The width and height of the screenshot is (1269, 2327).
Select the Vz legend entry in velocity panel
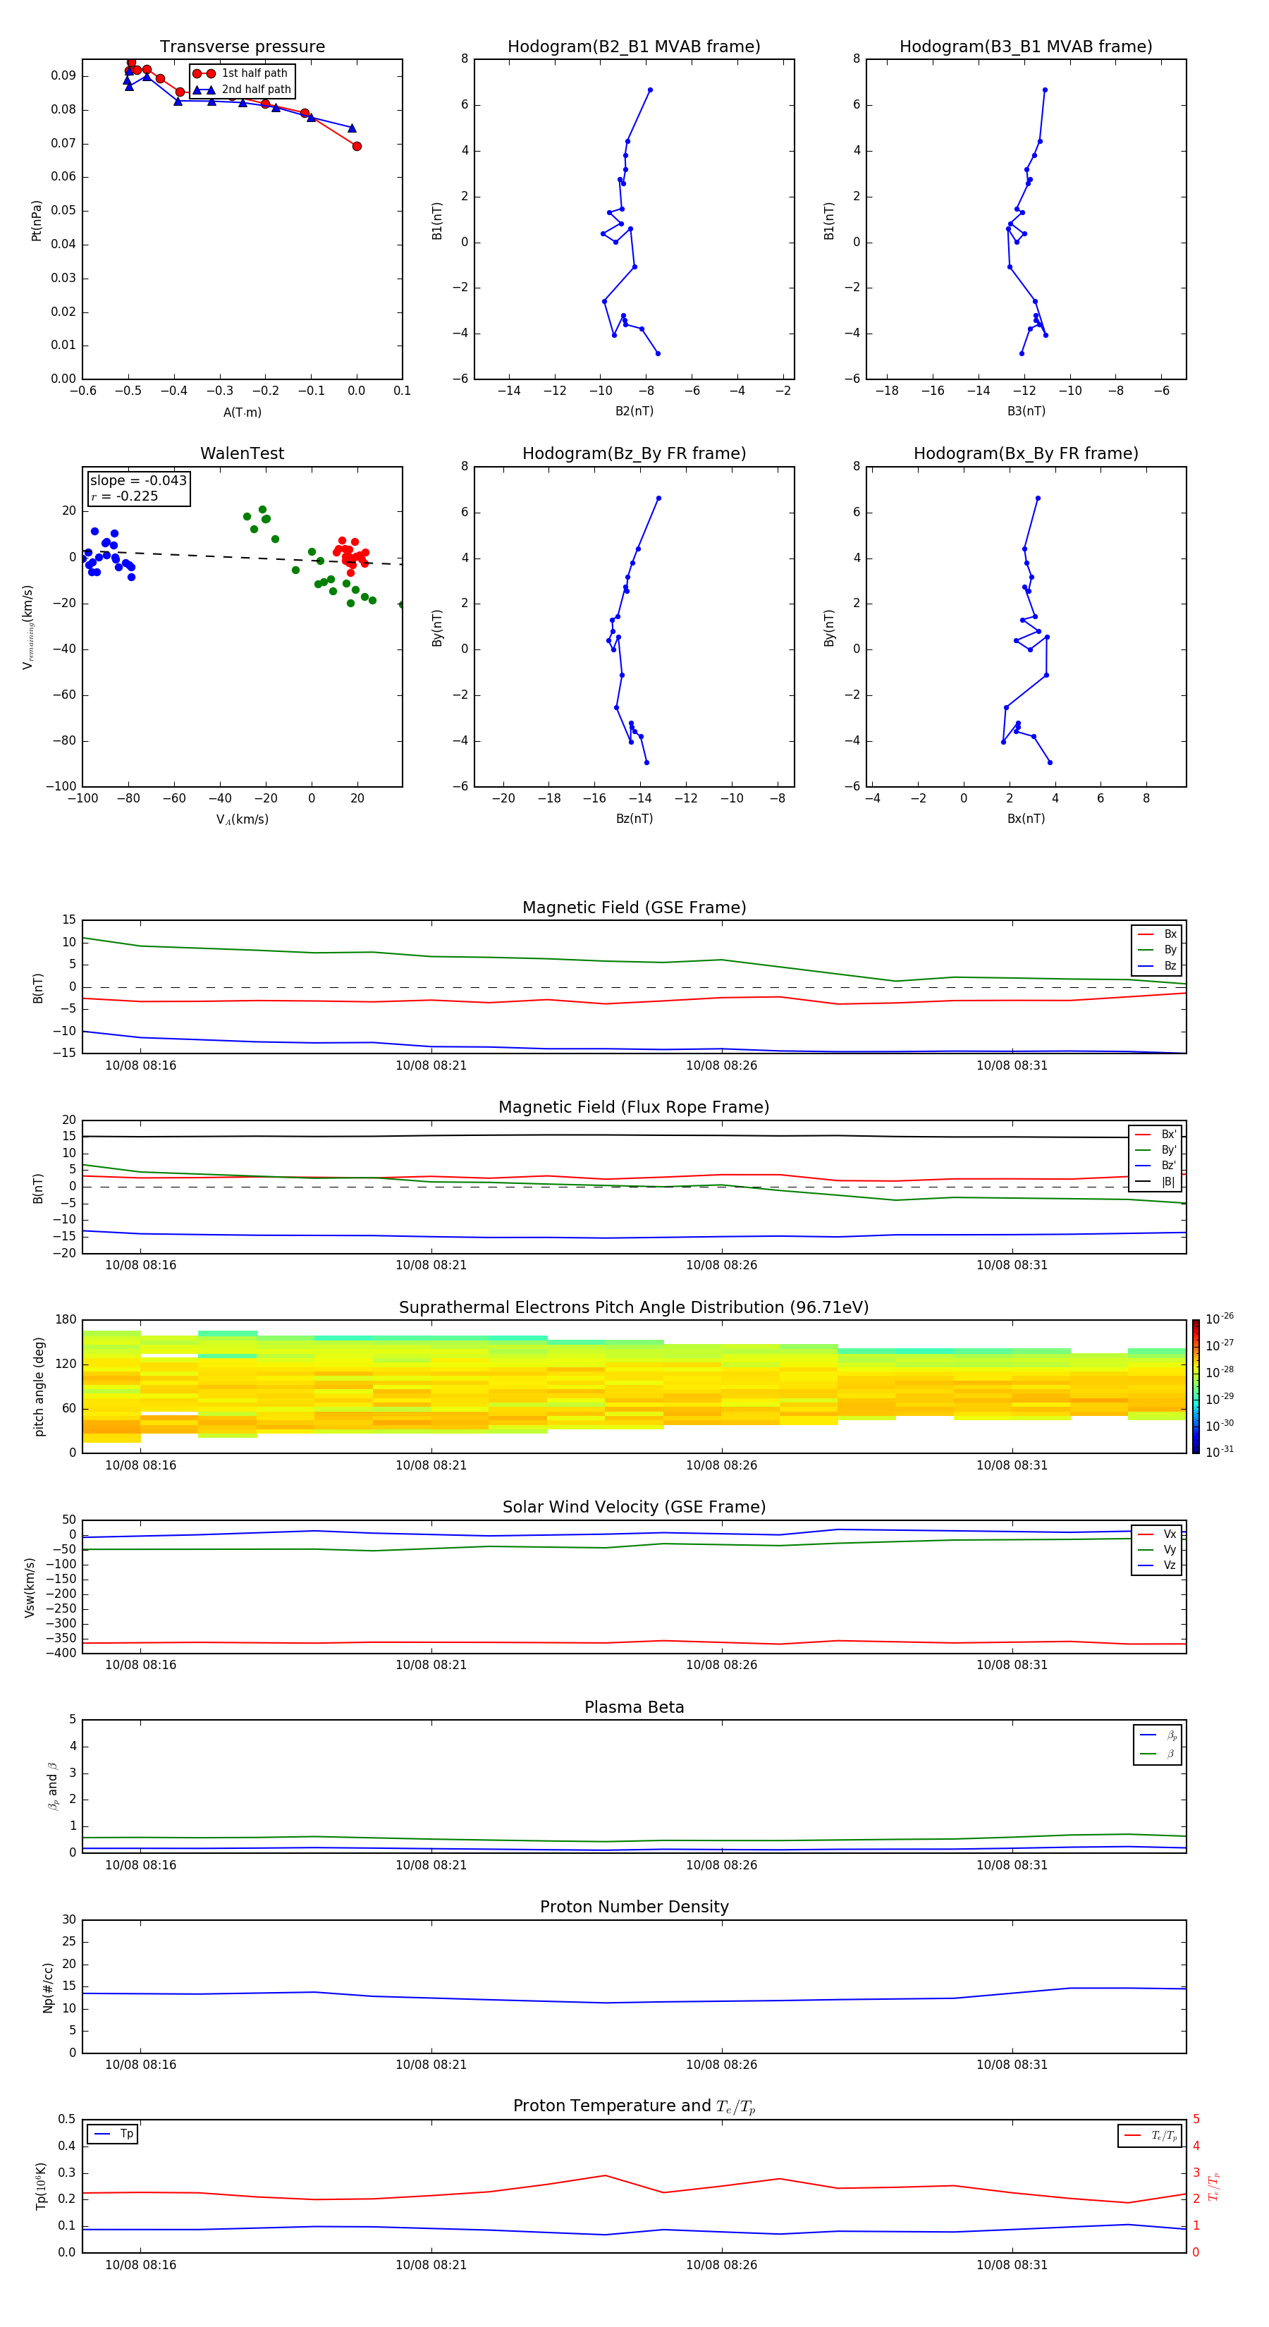[x=1157, y=1565]
